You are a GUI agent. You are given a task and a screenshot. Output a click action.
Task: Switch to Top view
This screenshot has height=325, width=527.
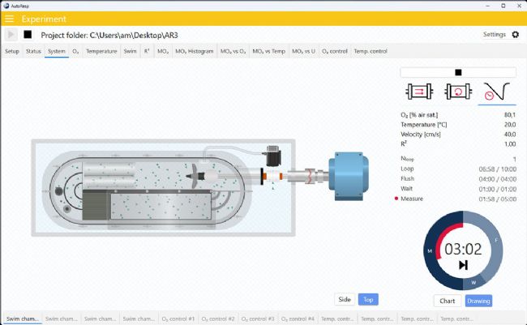[x=368, y=299]
